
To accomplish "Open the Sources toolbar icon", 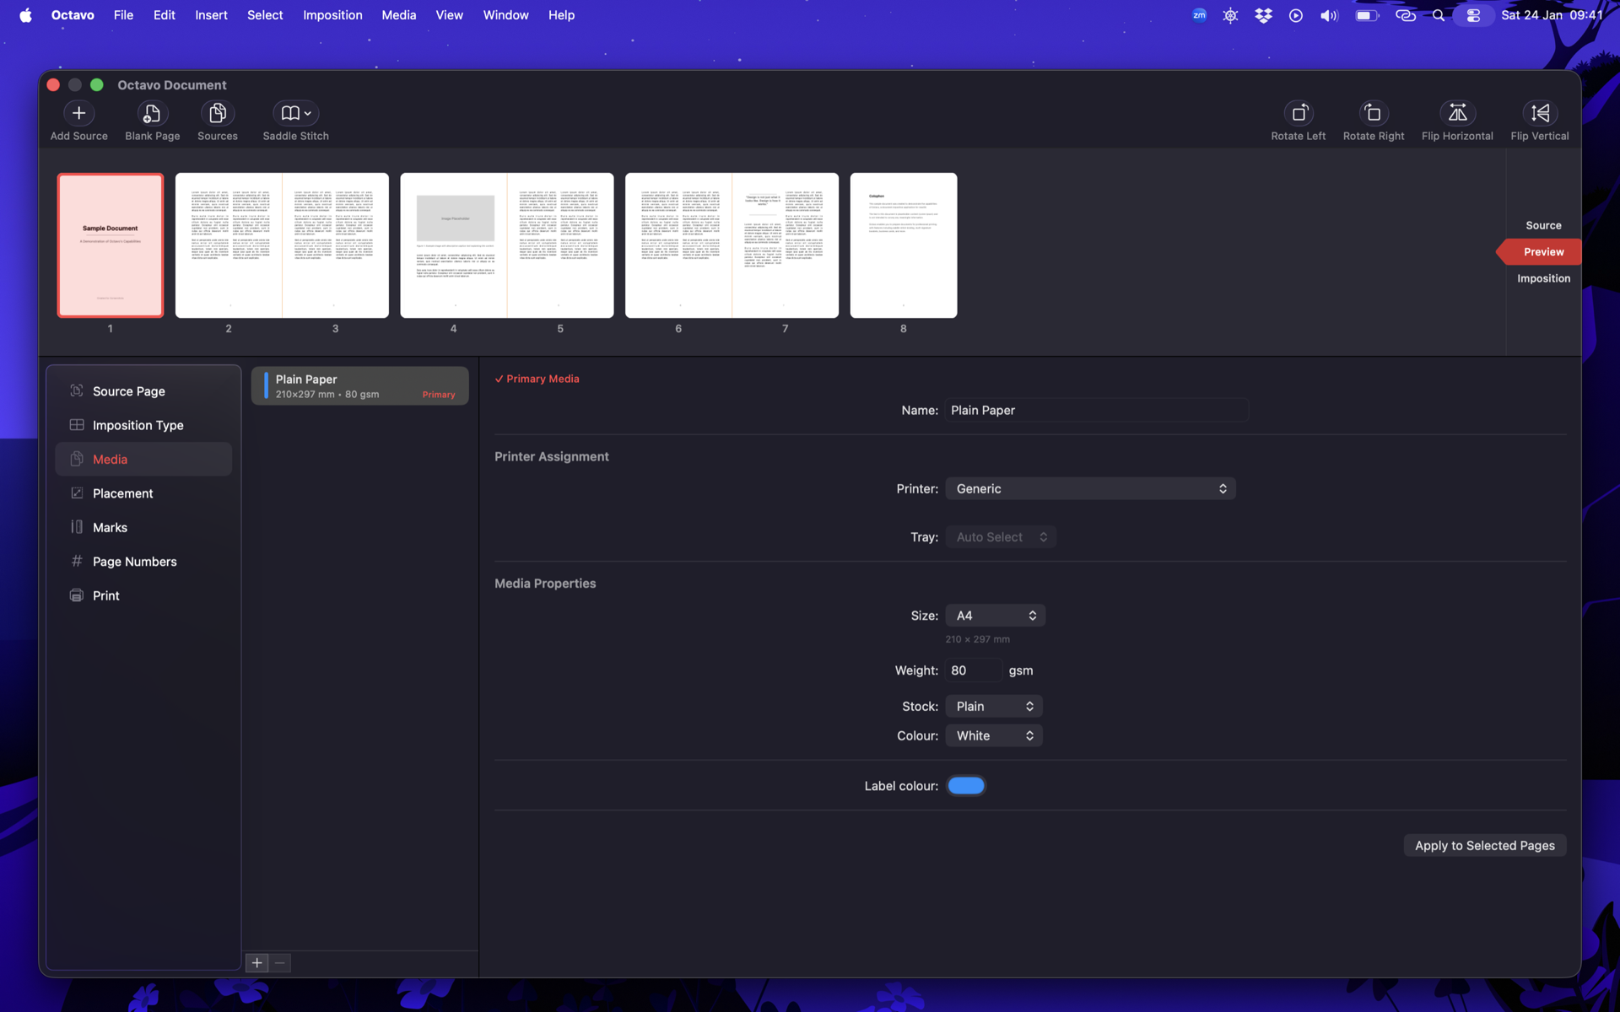I will point(217,113).
